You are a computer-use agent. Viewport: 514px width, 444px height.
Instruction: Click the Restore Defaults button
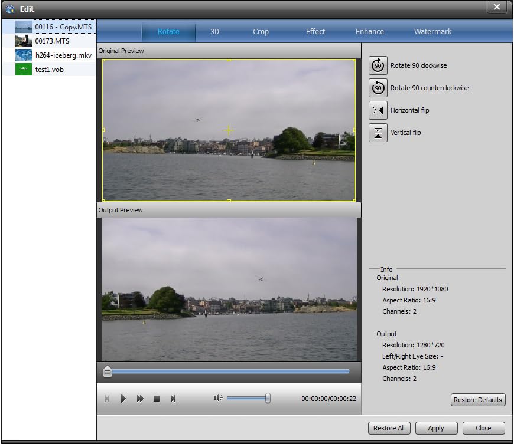coord(478,400)
